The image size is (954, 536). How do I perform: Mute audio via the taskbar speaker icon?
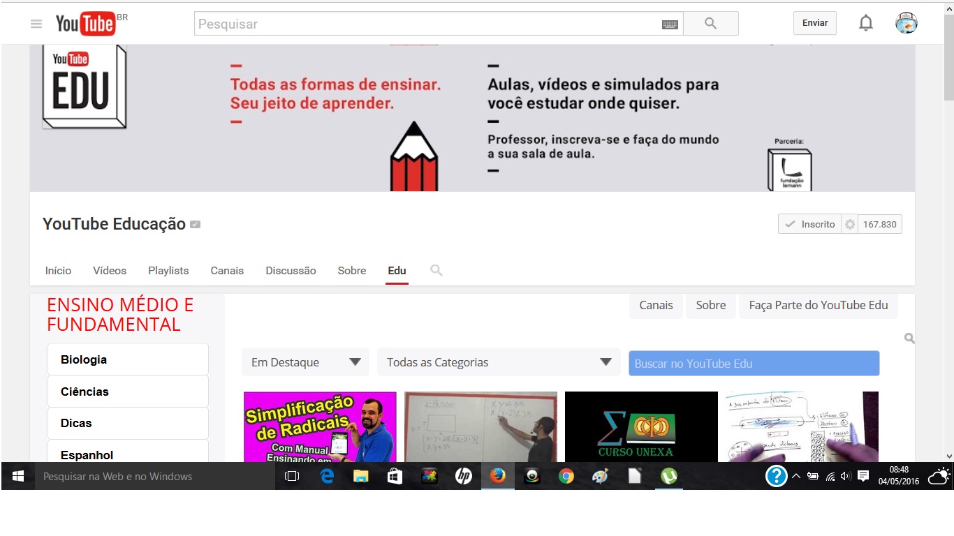click(x=845, y=477)
